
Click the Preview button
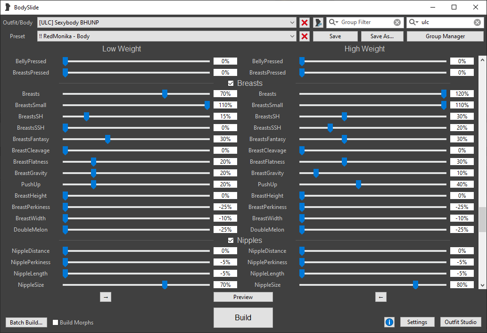243,297
